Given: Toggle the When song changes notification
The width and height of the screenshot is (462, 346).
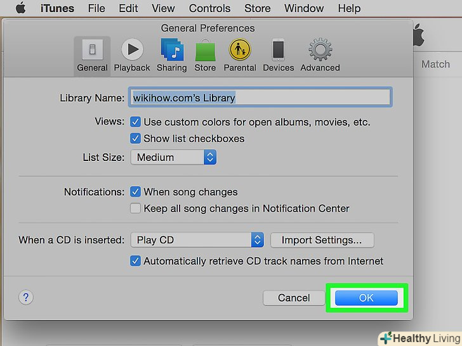Looking at the screenshot, I should (135, 191).
